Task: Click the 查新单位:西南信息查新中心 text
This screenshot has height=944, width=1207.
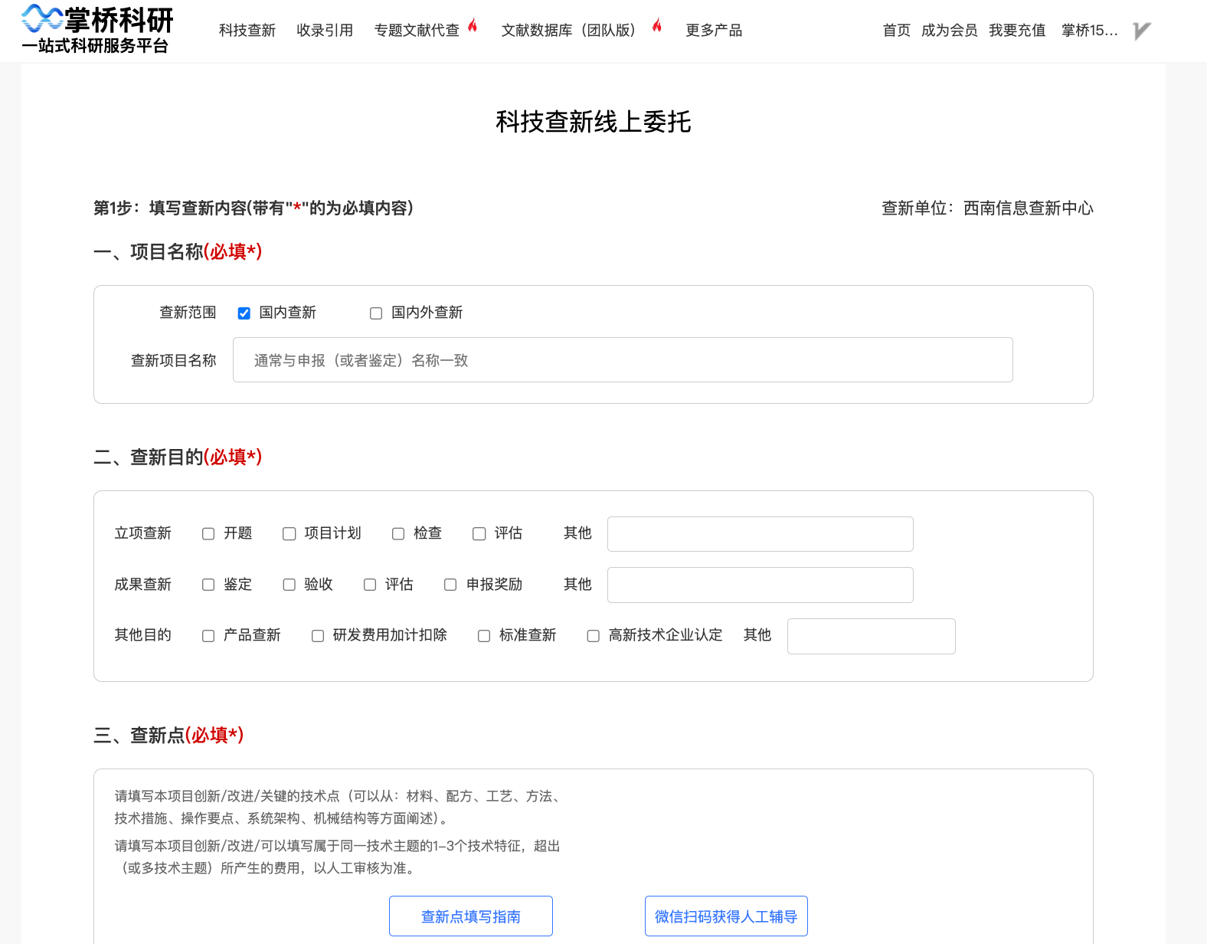Action: click(x=987, y=208)
